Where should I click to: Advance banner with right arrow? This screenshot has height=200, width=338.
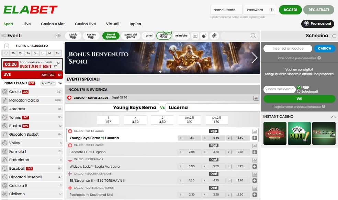[x=255, y=58]
